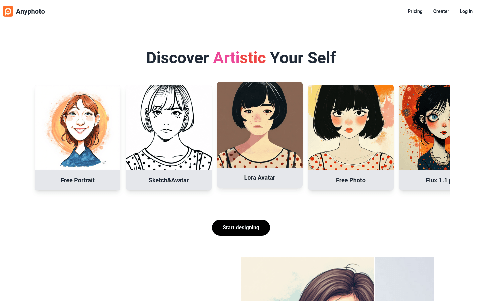Screen dimensions: 482x301
Task: Click the Free Photo caption label
Action: point(351,180)
